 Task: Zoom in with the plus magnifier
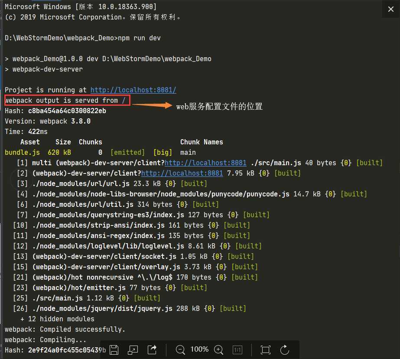[218, 349]
